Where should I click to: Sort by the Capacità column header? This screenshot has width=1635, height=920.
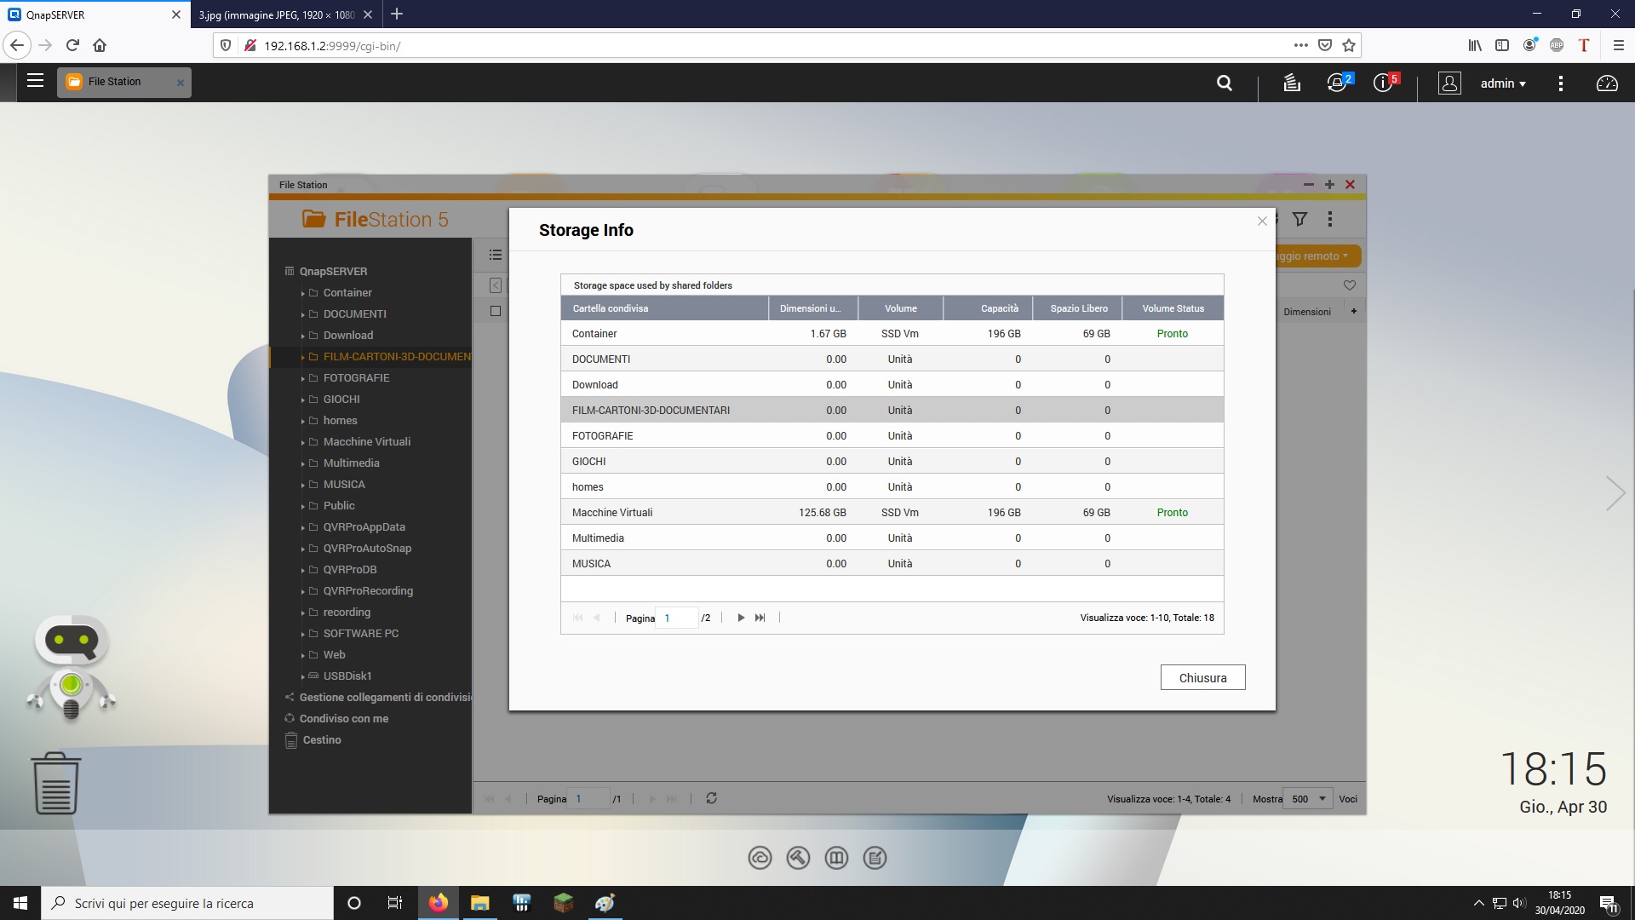999,308
